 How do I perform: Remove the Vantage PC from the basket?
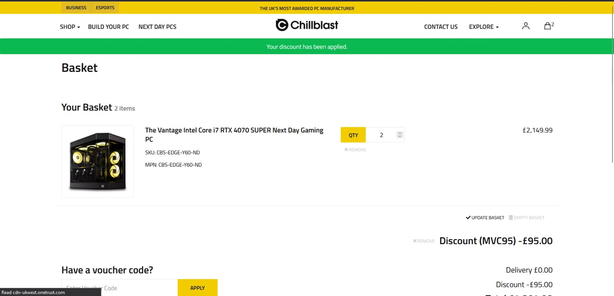point(355,150)
